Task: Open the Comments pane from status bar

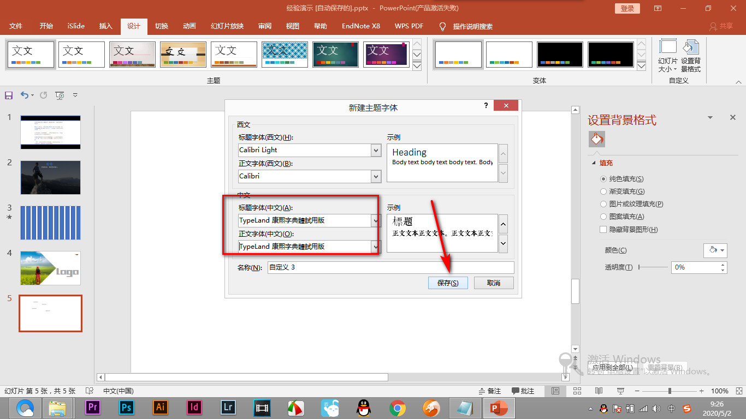Action: [x=523, y=391]
